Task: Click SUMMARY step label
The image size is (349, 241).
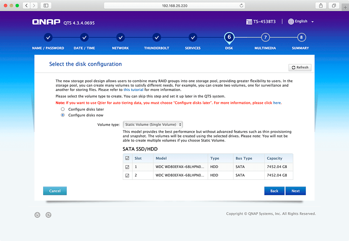Action: click(301, 48)
